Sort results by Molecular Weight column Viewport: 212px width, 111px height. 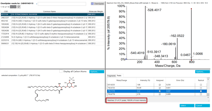(96, 12)
